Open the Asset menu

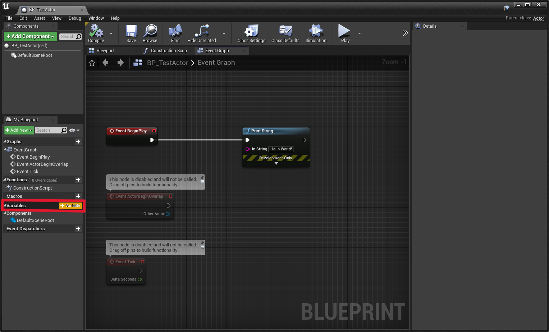(x=40, y=18)
